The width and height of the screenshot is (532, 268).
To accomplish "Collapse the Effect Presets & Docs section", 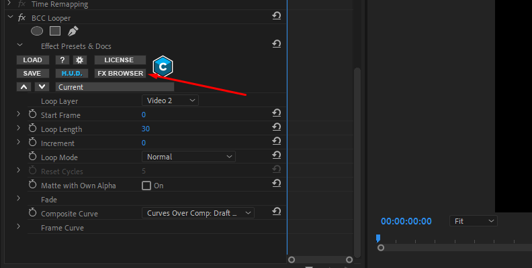I will [x=19, y=45].
